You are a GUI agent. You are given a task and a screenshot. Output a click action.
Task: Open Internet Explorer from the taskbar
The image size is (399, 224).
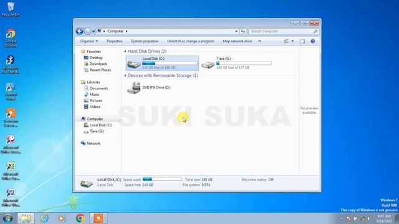tap(44, 218)
